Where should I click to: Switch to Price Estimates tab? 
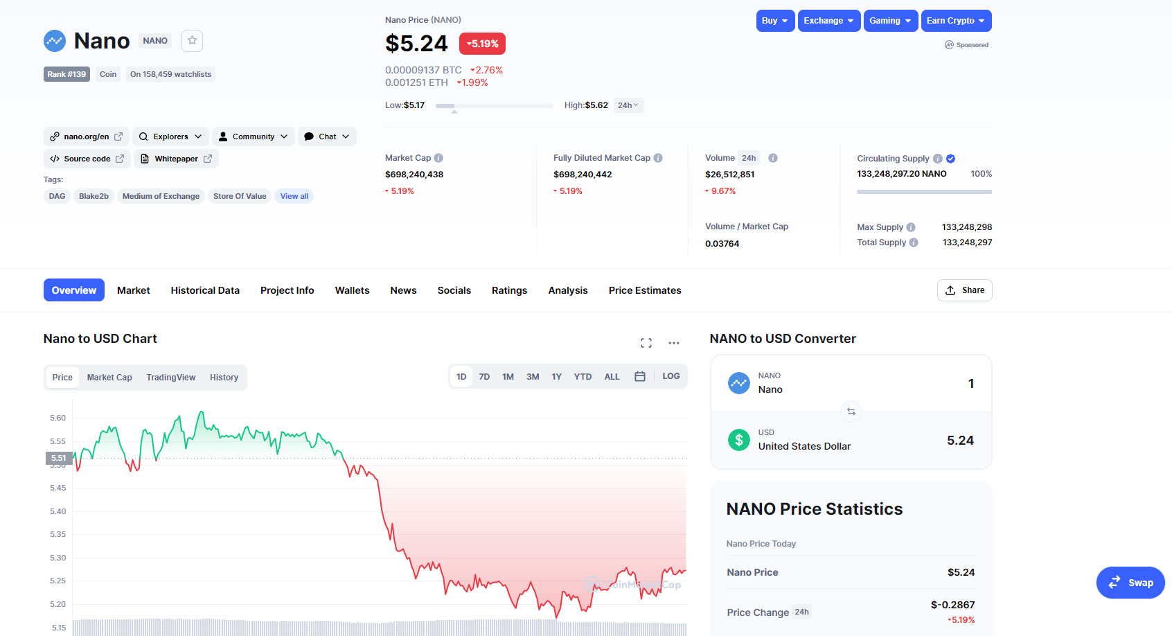click(x=645, y=290)
